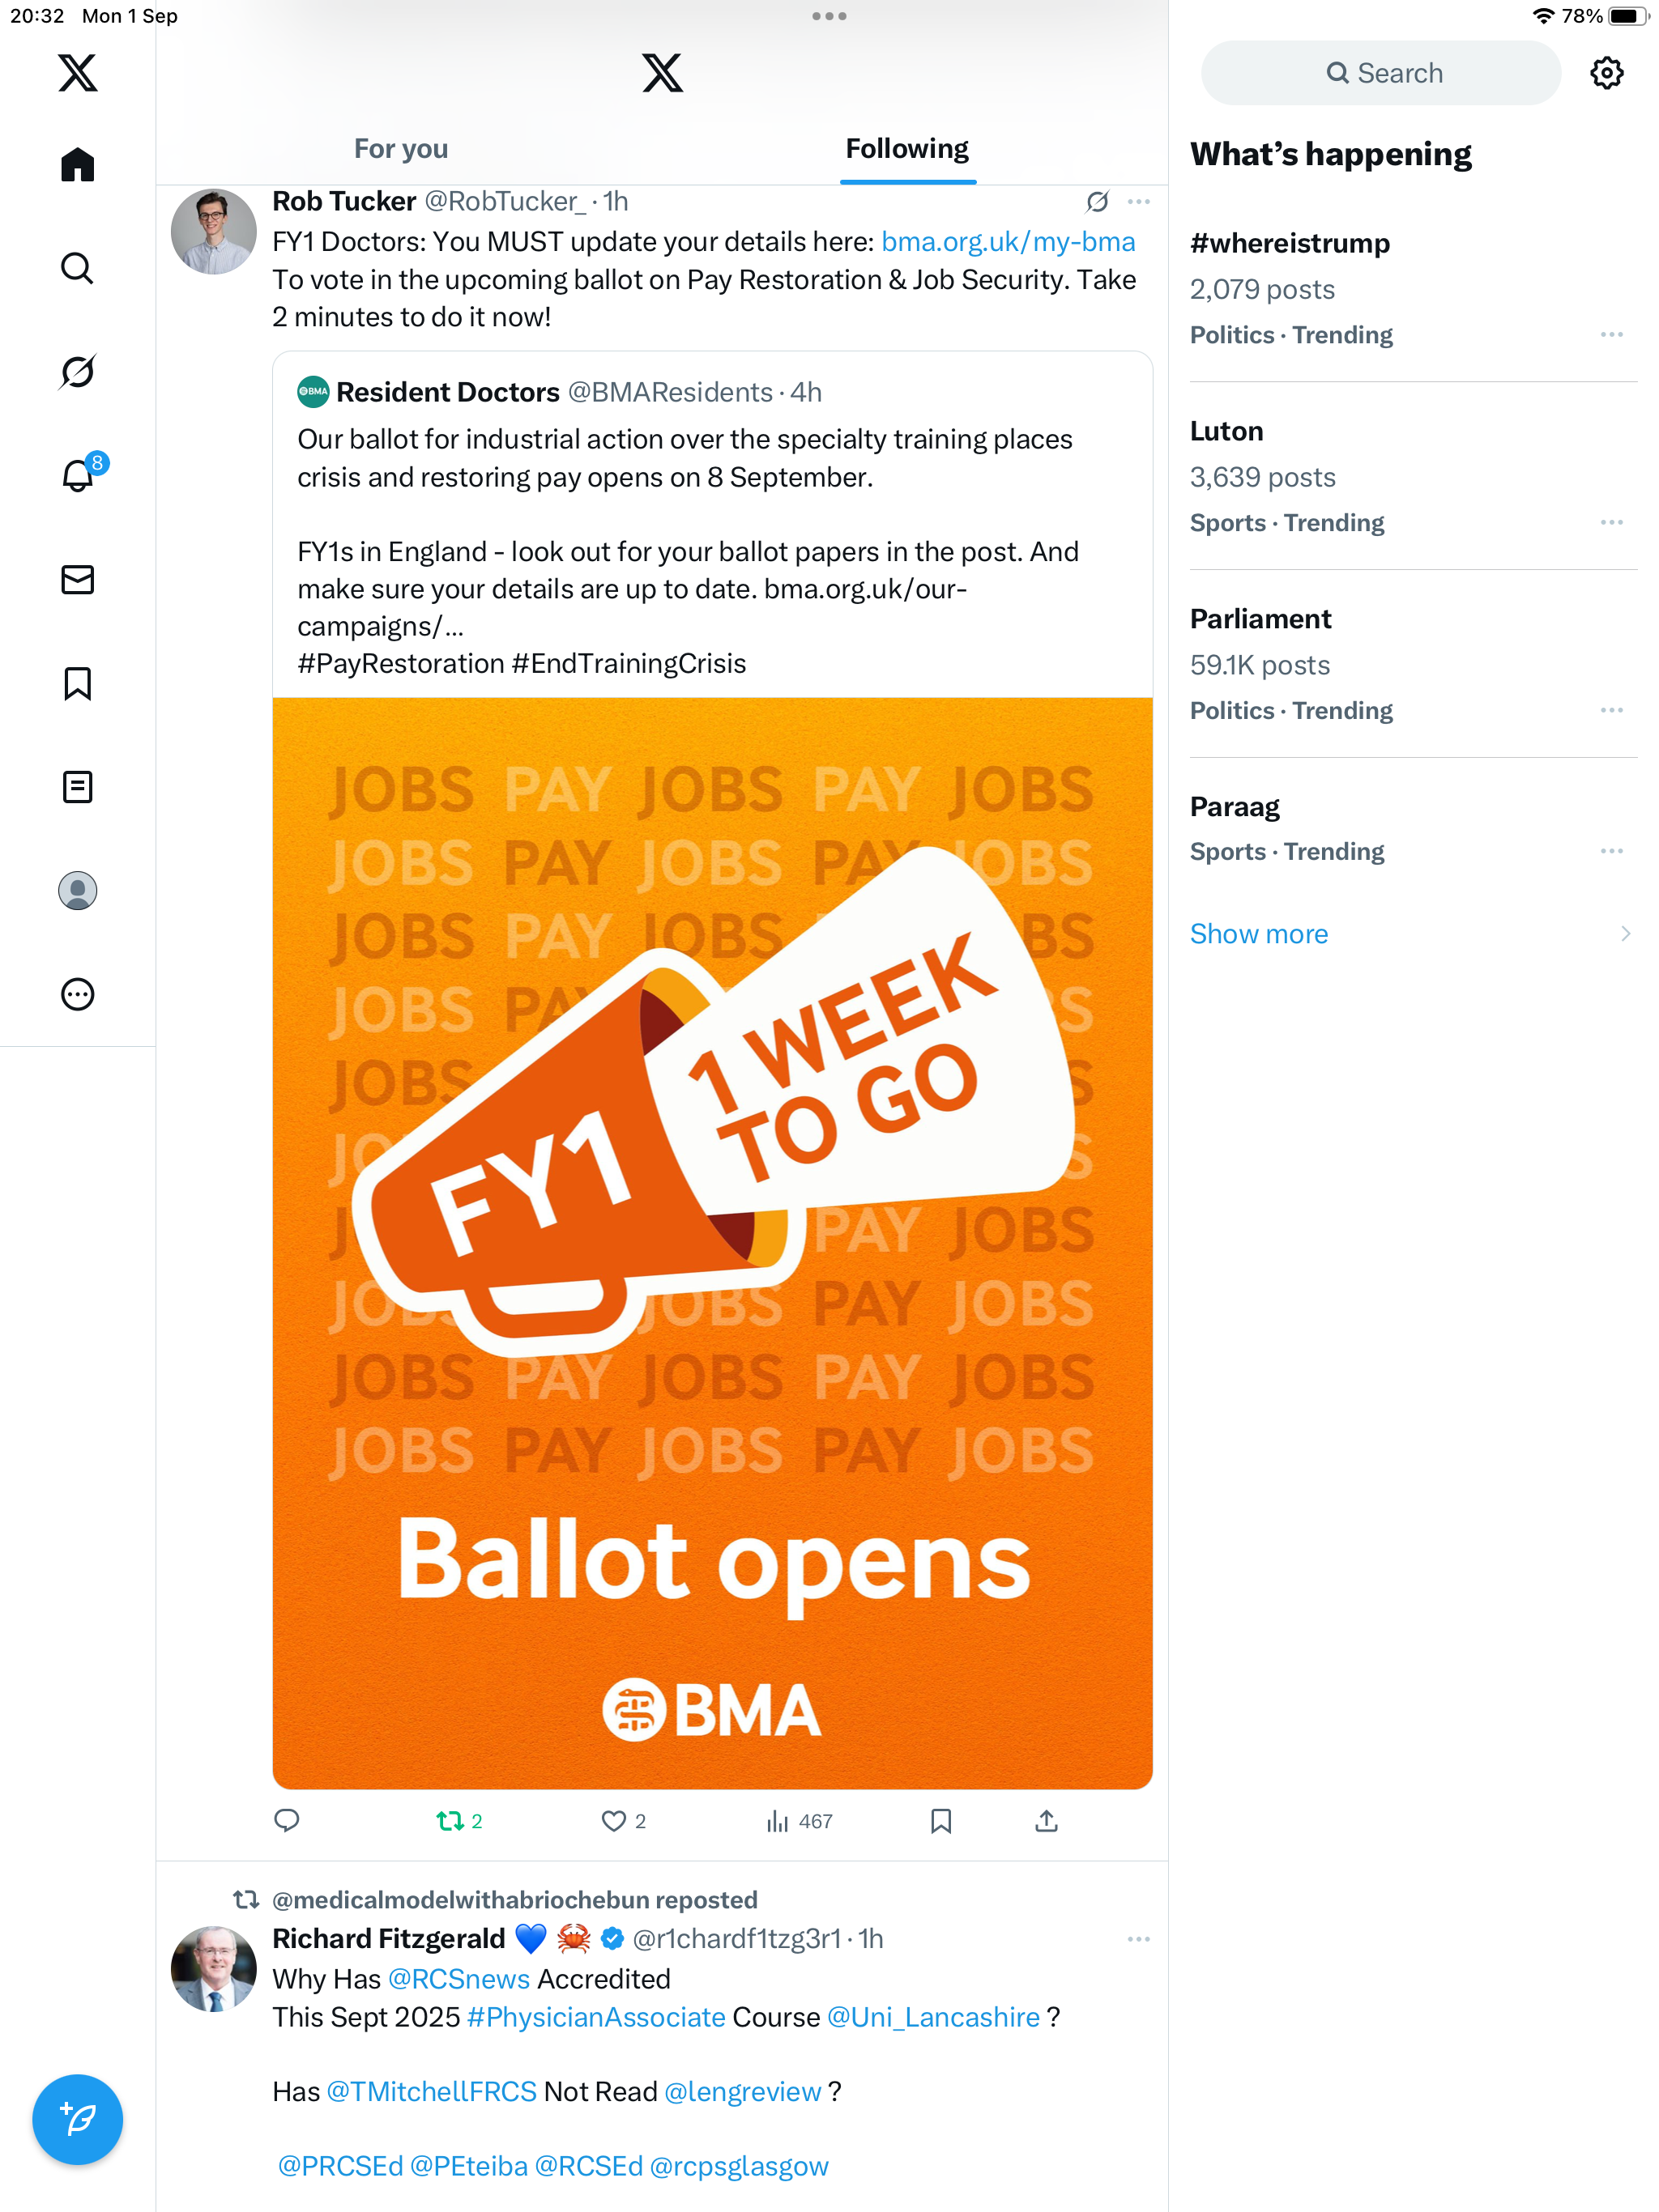Toggle repost on Rob Tucker's post

(x=450, y=1821)
